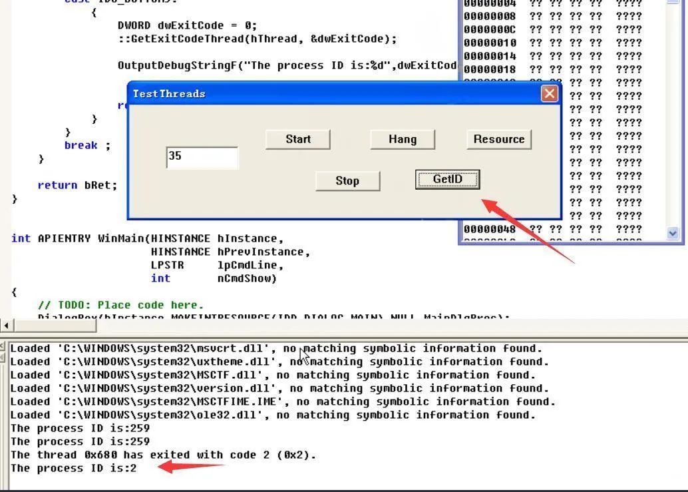This screenshot has width=688, height=492.
Task: Click the code editor horizontal scrollbar thumb
Action: [55, 325]
